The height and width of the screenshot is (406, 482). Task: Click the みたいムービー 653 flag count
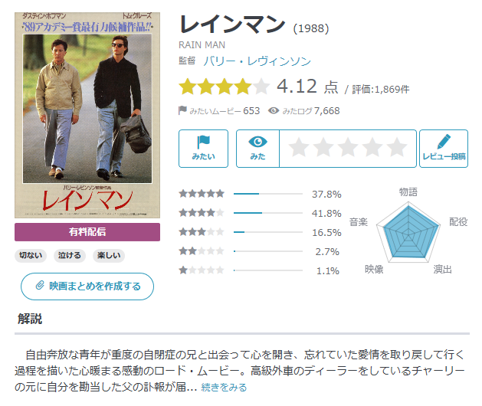pos(219,110)
